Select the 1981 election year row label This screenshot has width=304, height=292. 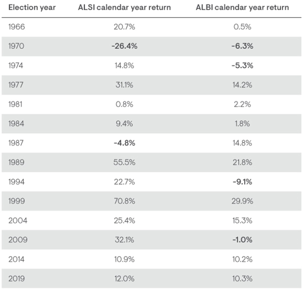click(16, 104)
